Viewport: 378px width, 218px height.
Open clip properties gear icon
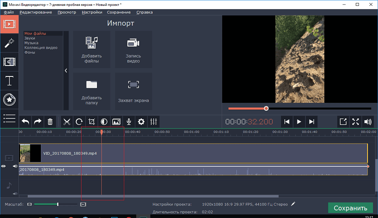(141, 122)
